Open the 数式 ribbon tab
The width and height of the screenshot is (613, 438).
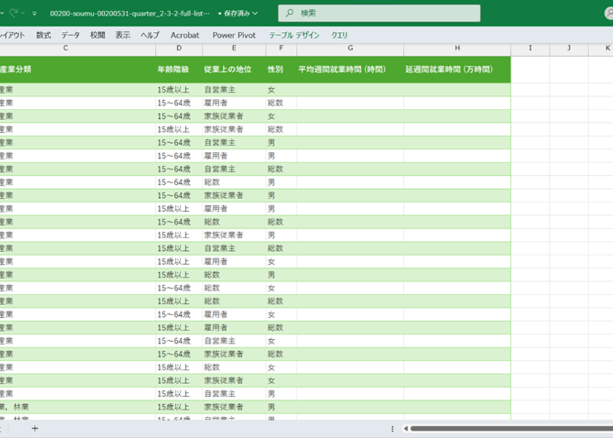pos(43,35)
